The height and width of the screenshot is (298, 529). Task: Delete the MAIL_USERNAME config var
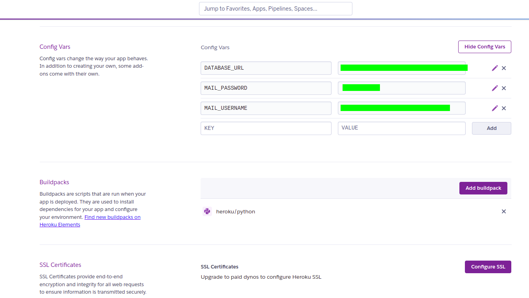coord(504,108)
